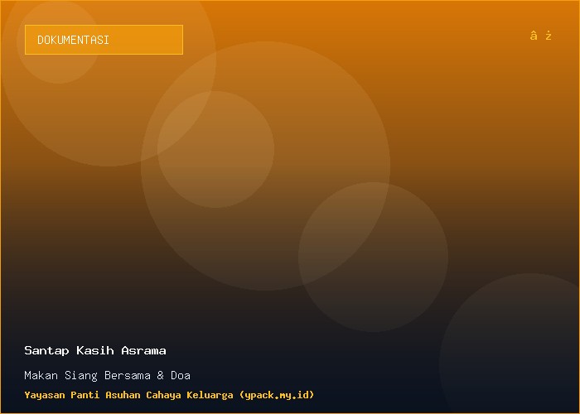Click the translucent circle overlapping the large circle's lower right

pos(373,257)
